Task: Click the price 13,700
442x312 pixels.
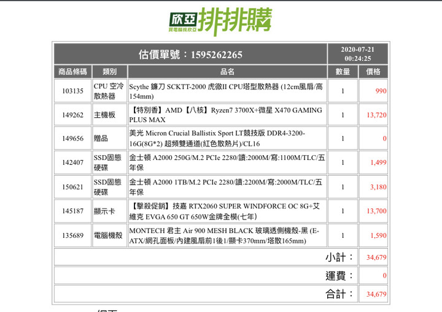Action: point(376,211)
